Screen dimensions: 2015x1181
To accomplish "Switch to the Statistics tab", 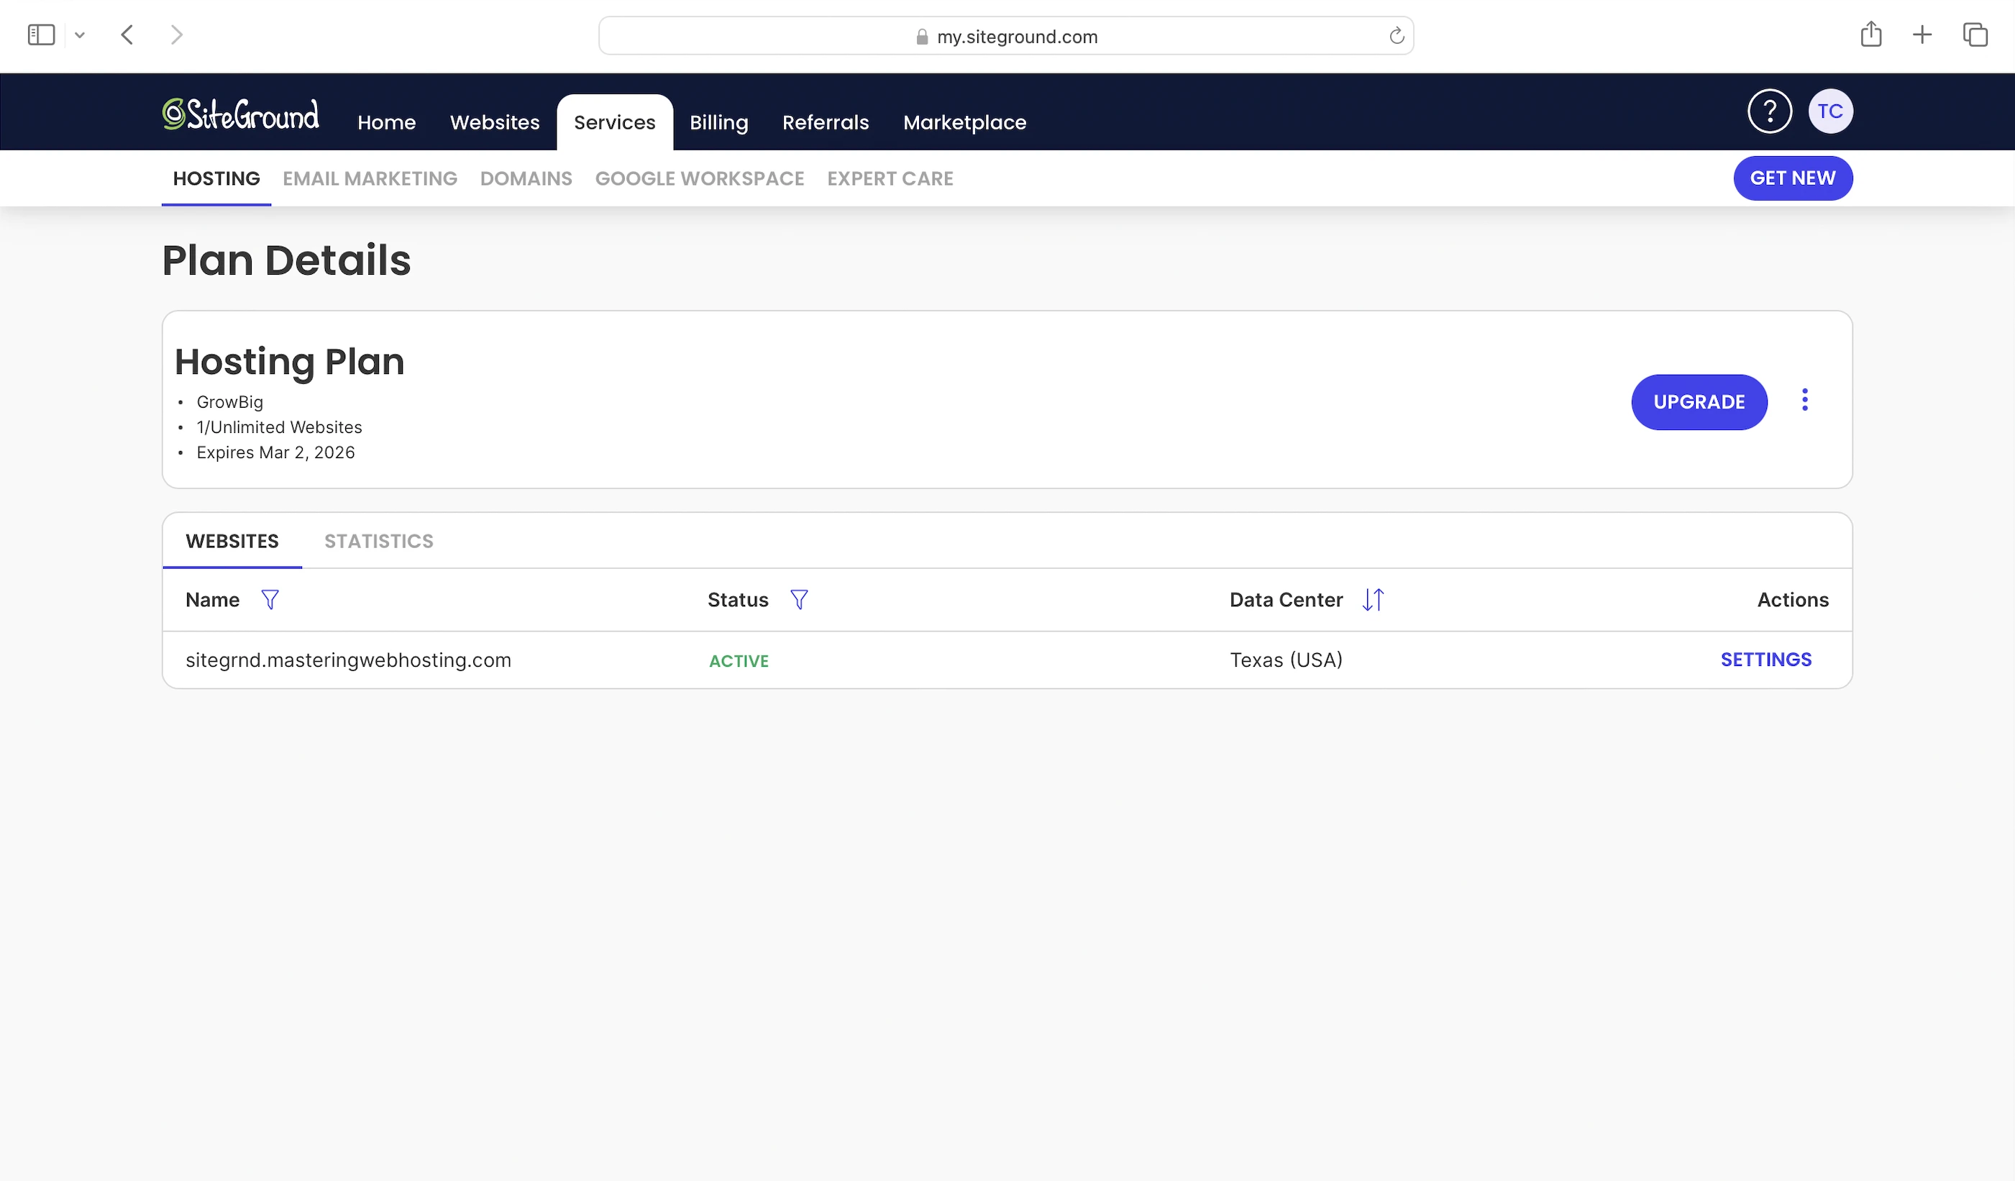I will point(378,542).
